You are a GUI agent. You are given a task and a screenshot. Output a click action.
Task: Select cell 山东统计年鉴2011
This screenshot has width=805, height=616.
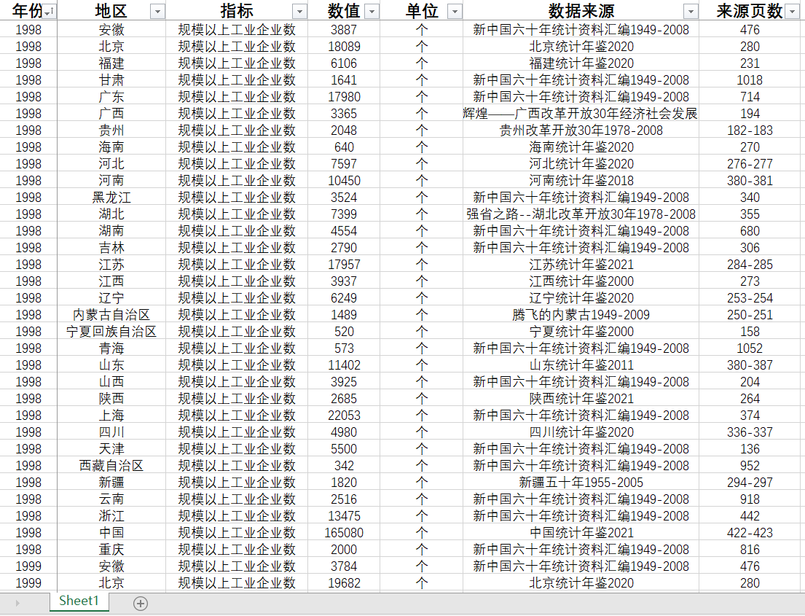pyautogui.click(x=581, y=364)
